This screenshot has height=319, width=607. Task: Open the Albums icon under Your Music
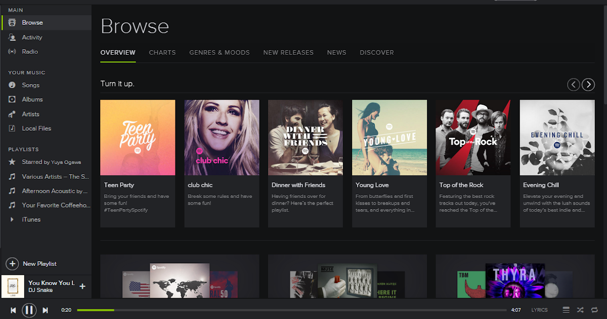pos(12,100)
